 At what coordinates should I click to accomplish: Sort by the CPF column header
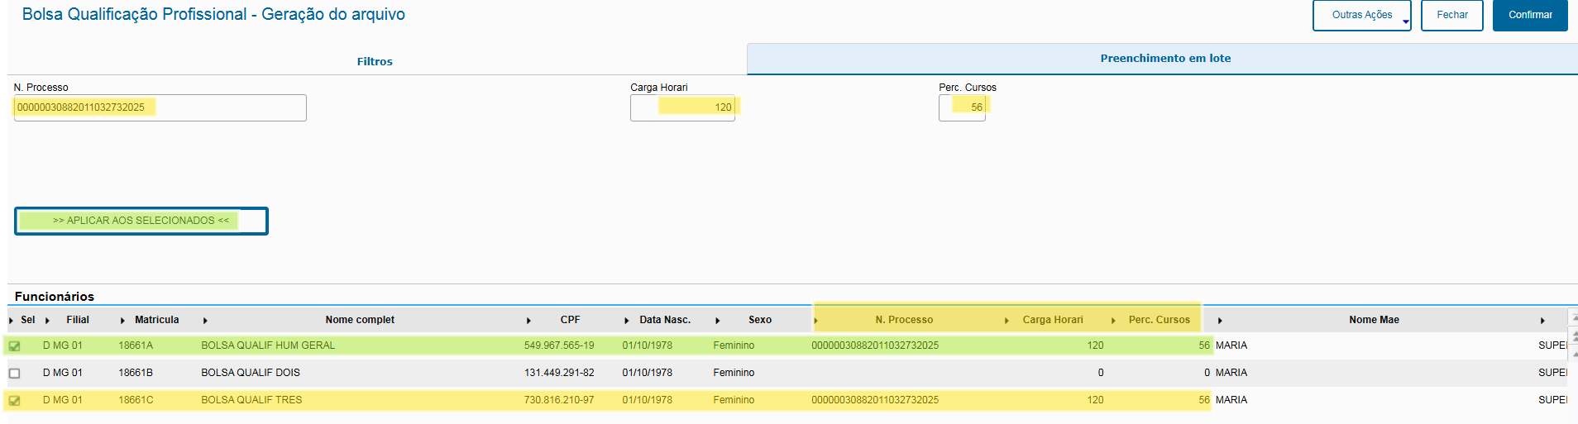tap(570, 320)
